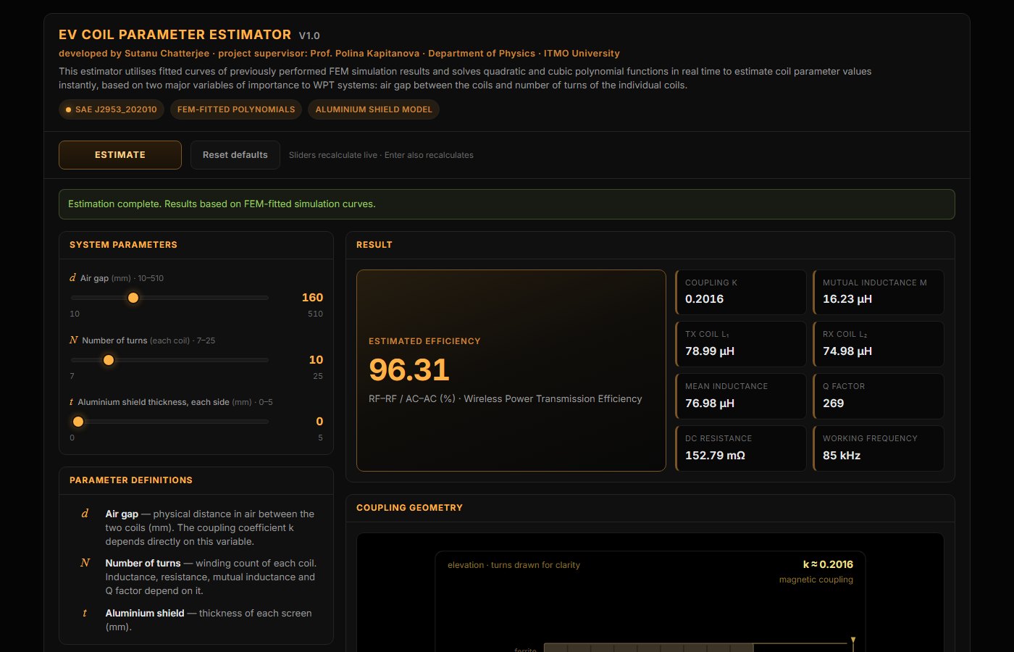1014x652 pixels.
Task: Select the RX Coil L₂ value 74.98 µH
Action: [847, 351]
